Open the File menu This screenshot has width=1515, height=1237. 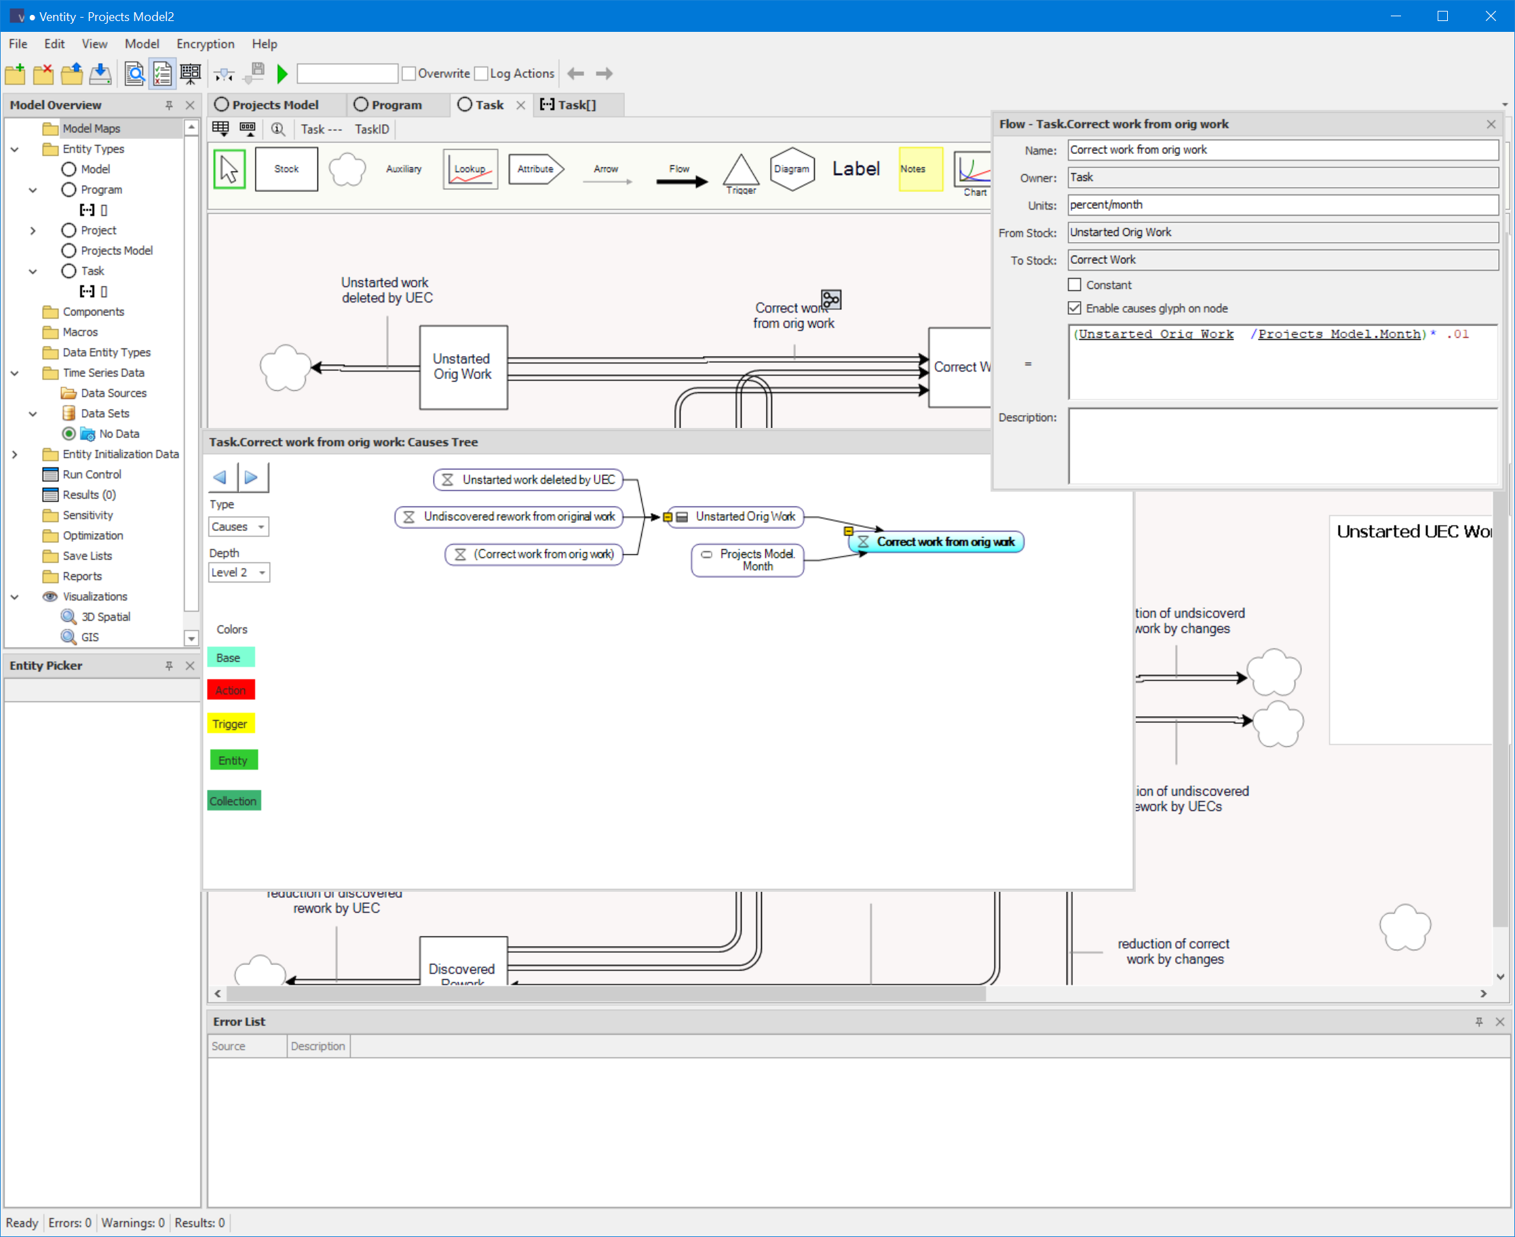18,43
